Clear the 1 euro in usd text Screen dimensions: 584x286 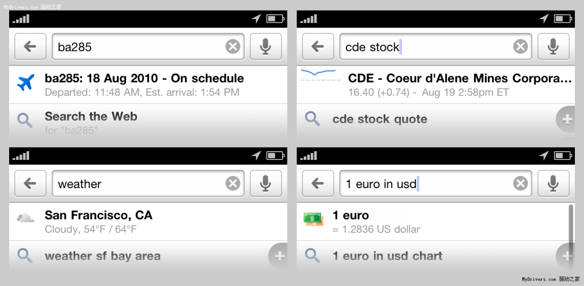(520, 184)
